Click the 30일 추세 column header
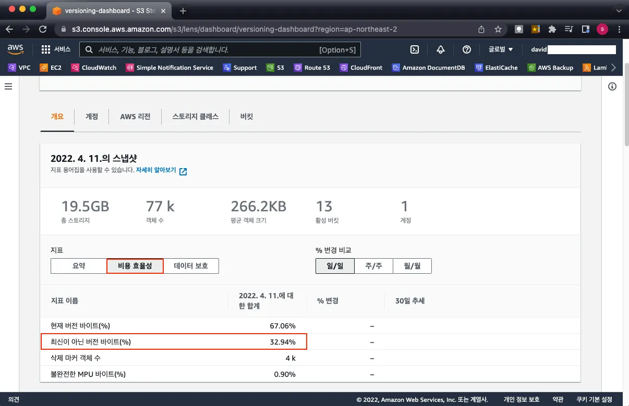The image size is (629, 406). point(410,301)
